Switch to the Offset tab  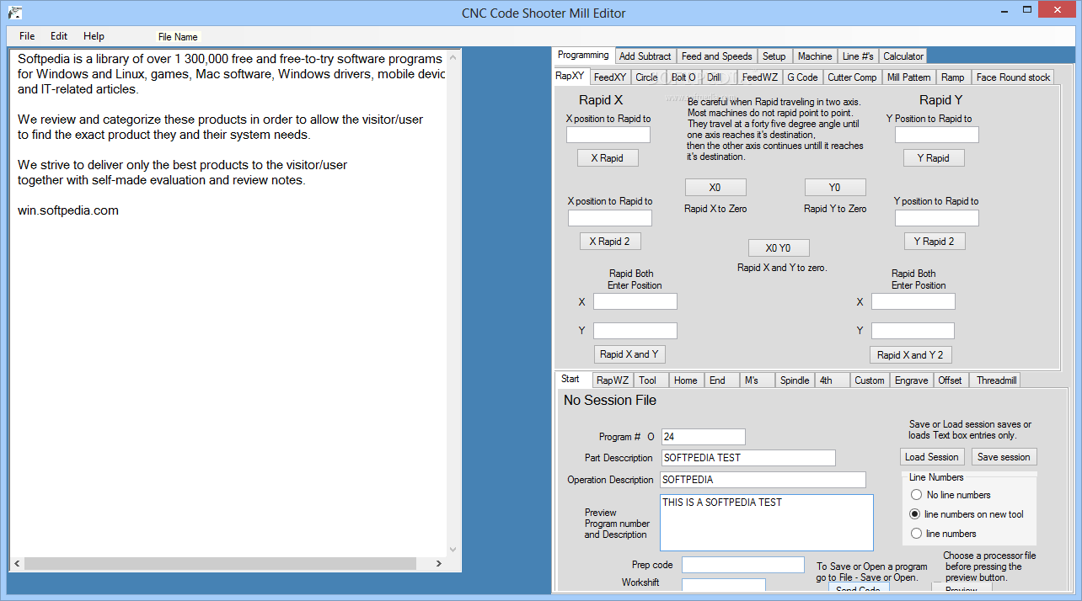tap(951, 380)
